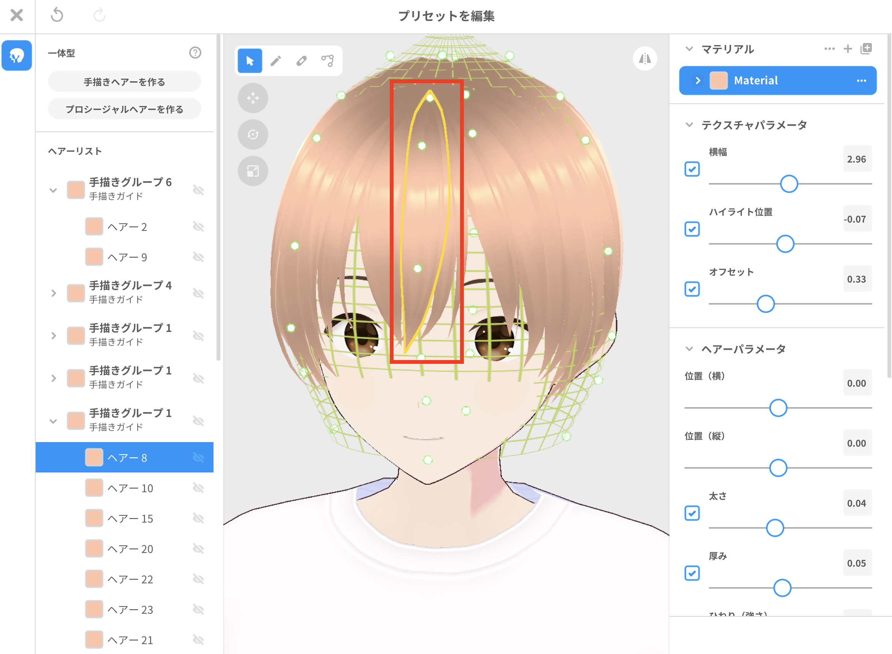Click the 手描きグループ 4 color swatch
The width and height of the screenshot is (892, 654).
point(76,293)
